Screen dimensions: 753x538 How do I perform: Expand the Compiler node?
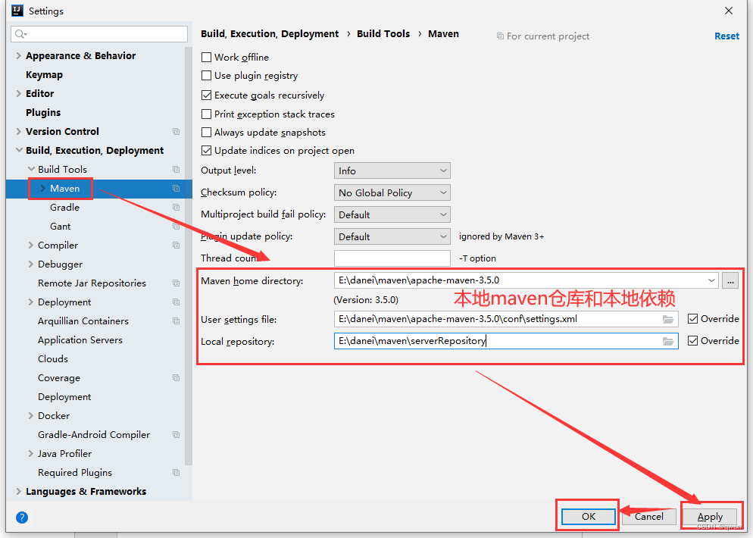tap(31, 246)
